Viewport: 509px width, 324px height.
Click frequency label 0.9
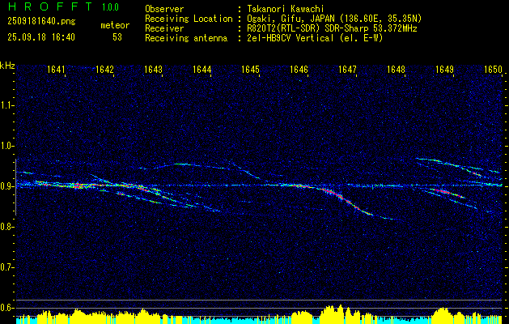click(x=6, y=186)
